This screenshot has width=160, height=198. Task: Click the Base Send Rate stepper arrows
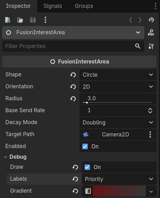(150, 111)
